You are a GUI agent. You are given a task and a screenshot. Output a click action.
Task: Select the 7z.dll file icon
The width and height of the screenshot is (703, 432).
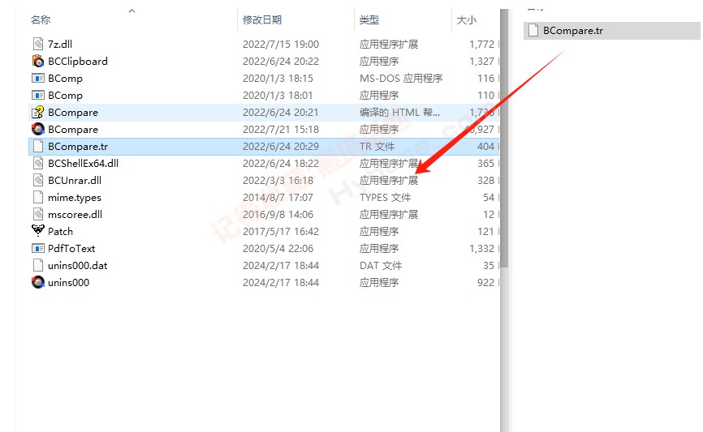pyautogui.click(x=38, y=44)
